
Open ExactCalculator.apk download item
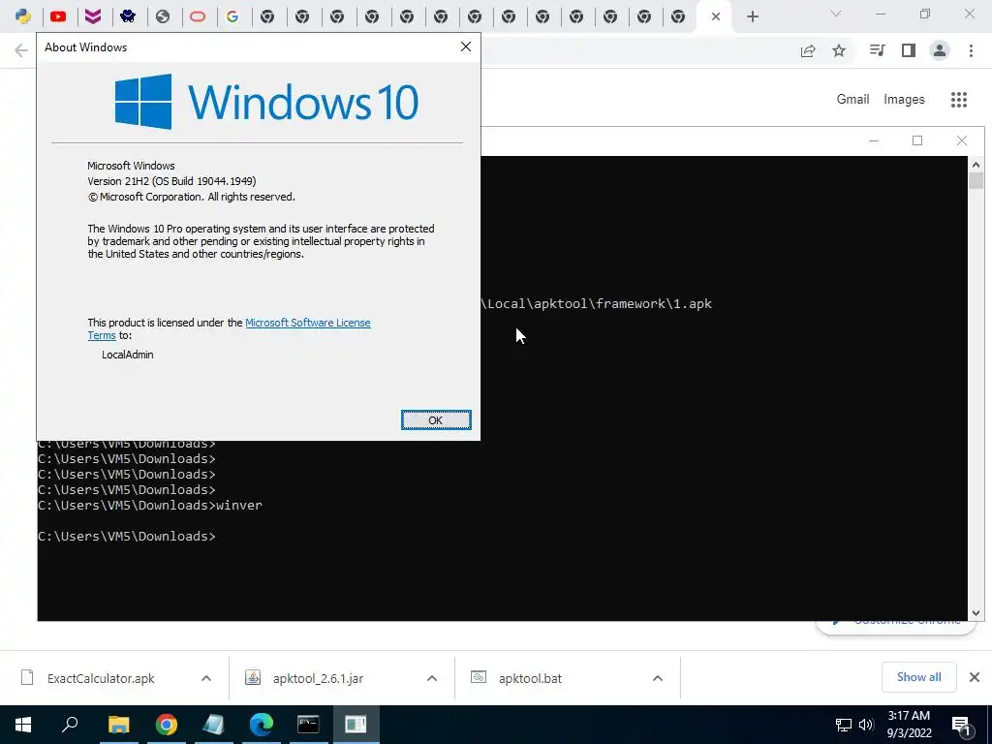tap(101, 678)
